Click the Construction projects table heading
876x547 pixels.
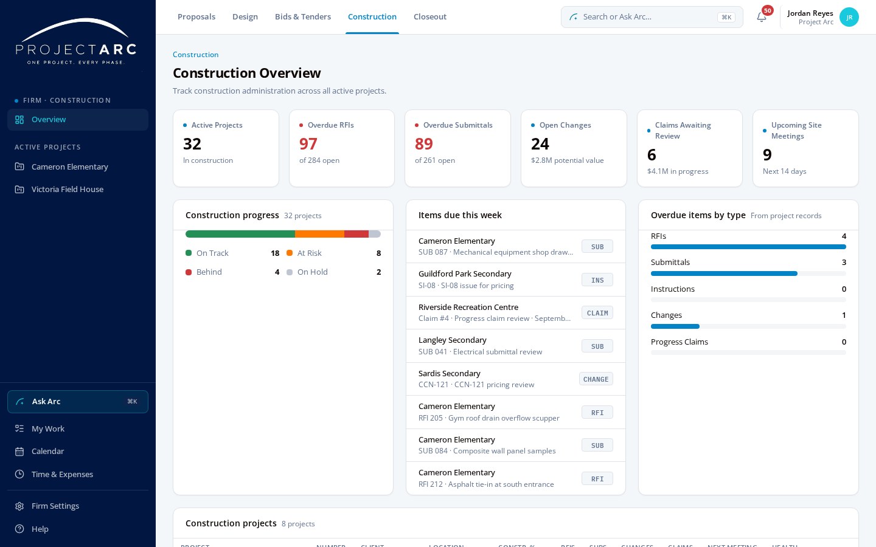point(231,523)
